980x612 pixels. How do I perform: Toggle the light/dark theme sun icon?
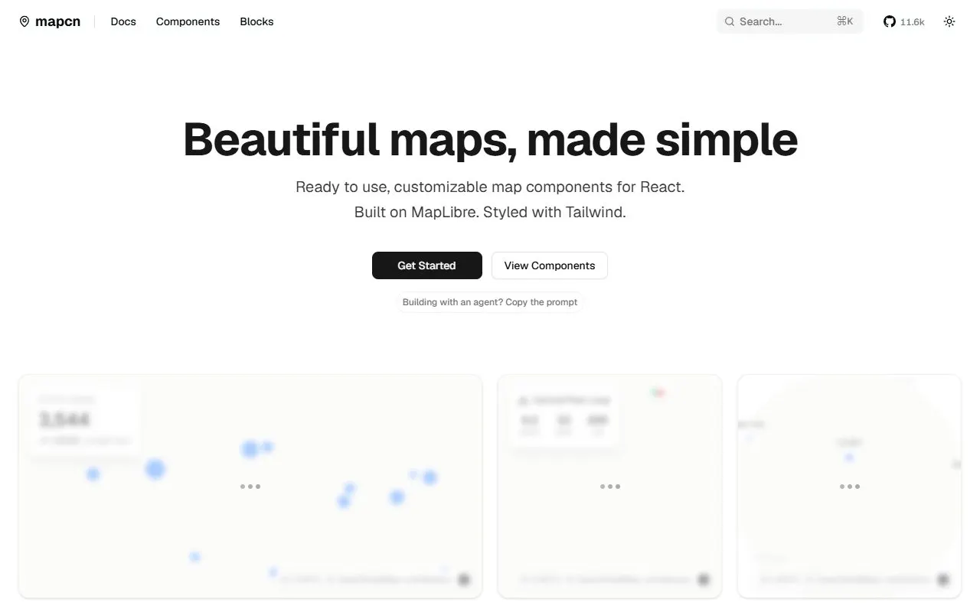point(949,21)
